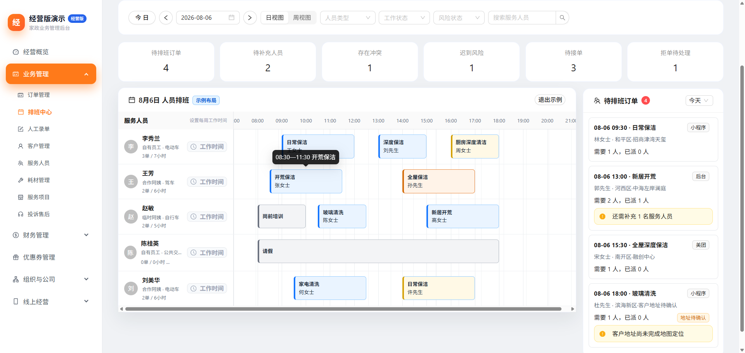The height and width of the screenshot is (353, 745).
Task: Switch to 周视图 view
Action: [302, 18]
